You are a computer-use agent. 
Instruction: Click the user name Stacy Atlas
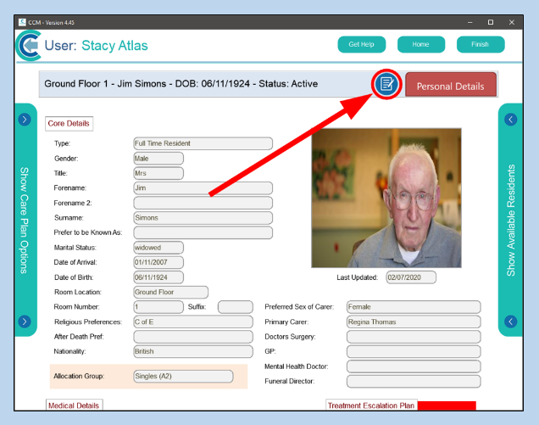point(114,46)
